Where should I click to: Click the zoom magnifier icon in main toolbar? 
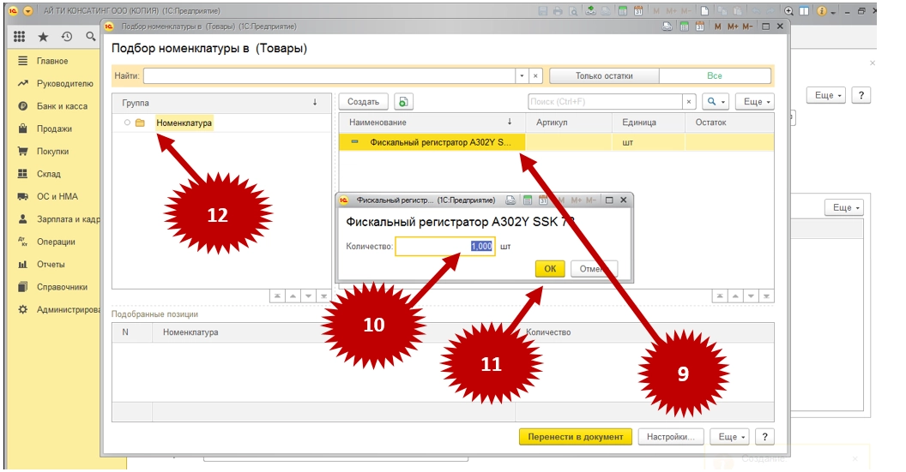click(788, 11)
